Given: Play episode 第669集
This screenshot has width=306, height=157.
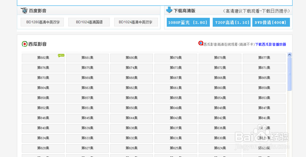Looking at the screenshot, I should [87, 78].
